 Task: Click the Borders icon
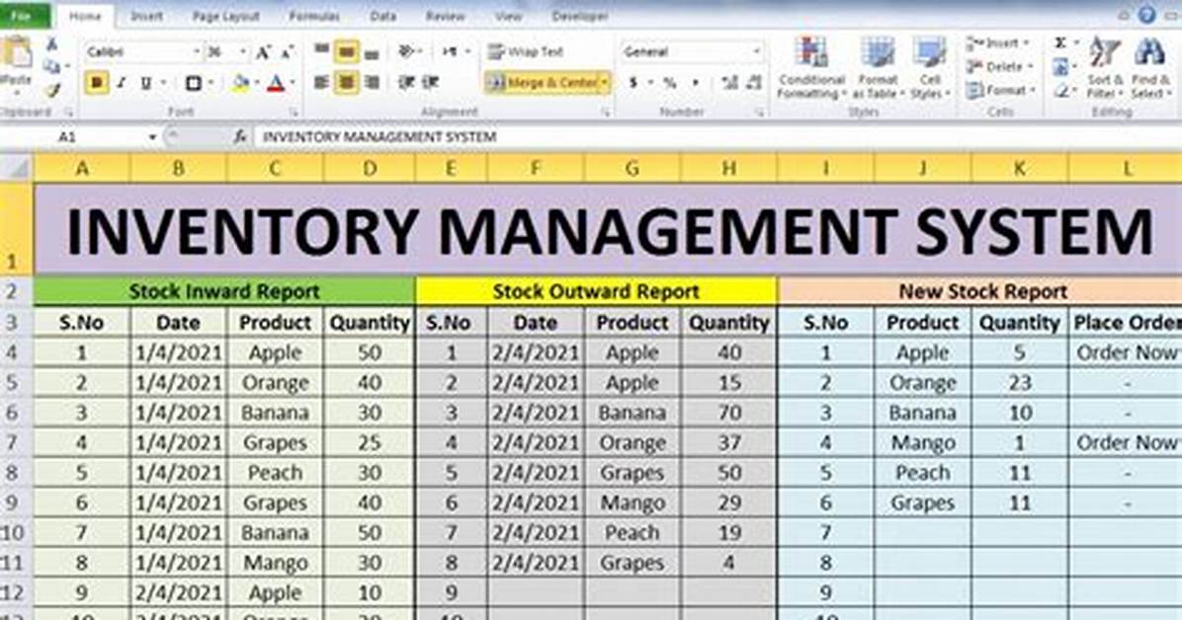pyautogui.click(x=194, y=83)
